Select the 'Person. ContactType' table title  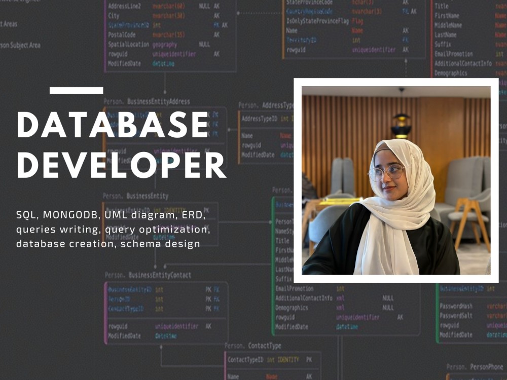click(253, 346)
